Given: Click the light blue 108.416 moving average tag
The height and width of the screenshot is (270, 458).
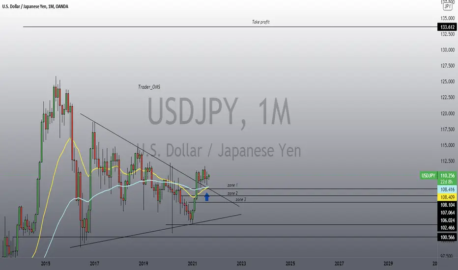Looking at the screenshot, I should pos(448,189).
